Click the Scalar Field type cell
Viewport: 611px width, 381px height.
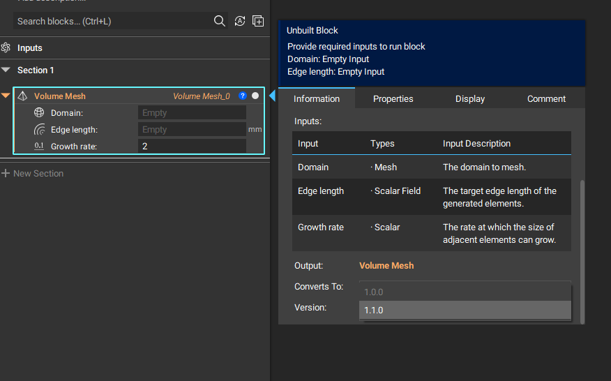tap(395, 191)
